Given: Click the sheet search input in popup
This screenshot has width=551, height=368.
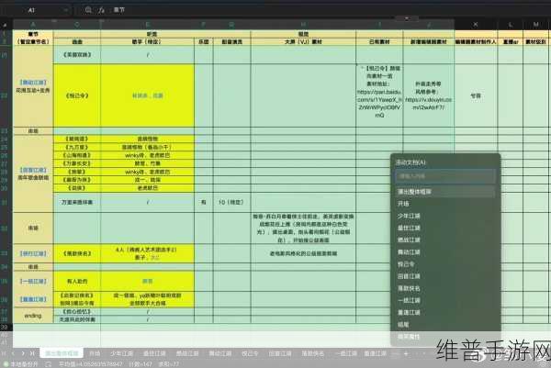Looking at the screenshot, I should pos(445,176).
